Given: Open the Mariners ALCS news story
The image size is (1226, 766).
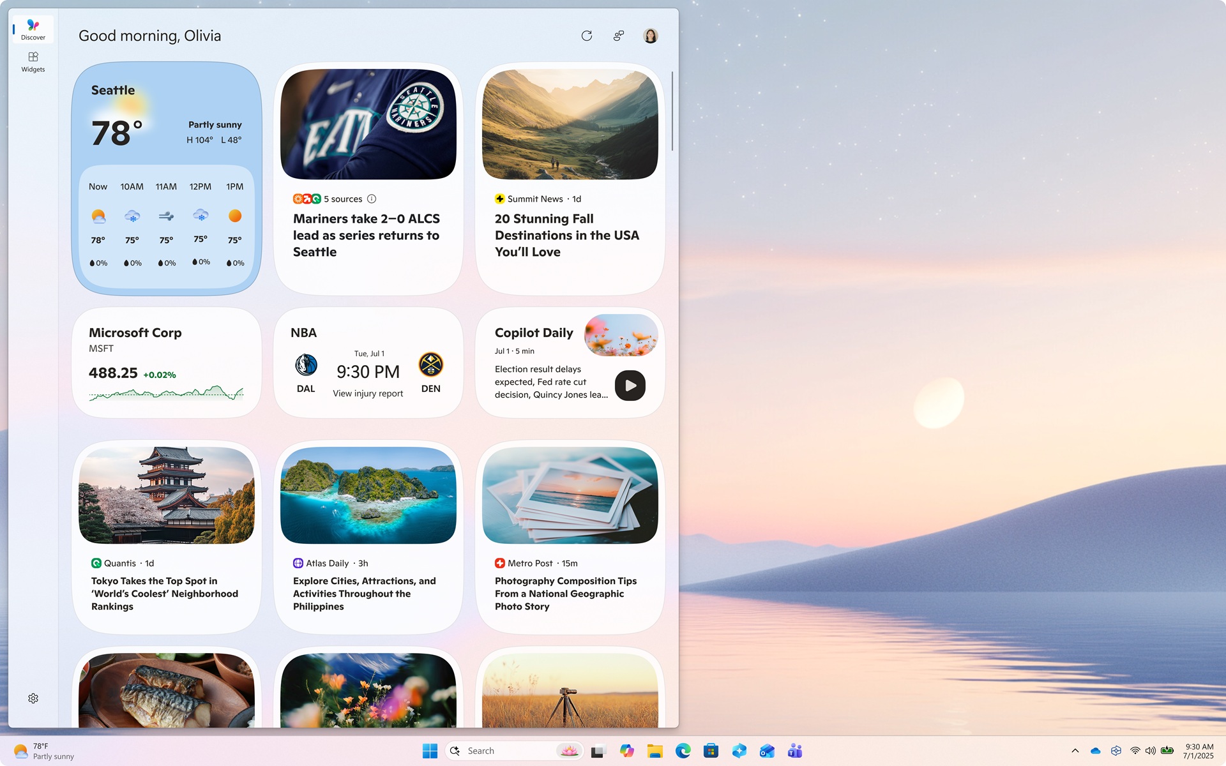Looking at the screenshot, I should tap(366, 235).
